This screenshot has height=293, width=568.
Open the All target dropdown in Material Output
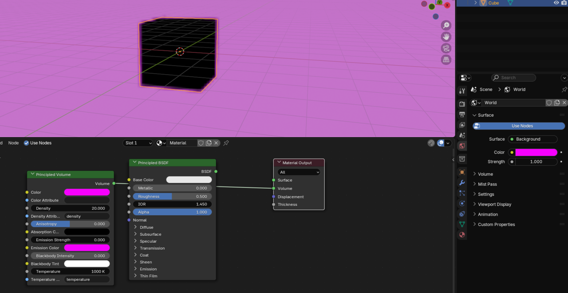(x=299, y=172)
